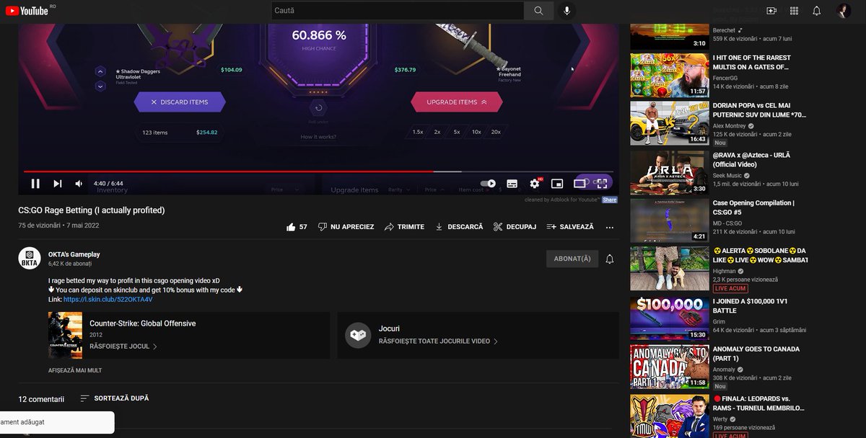Click the Werty channel name
The width and height of the screenshot is (866, 438).
pos(720,419)
